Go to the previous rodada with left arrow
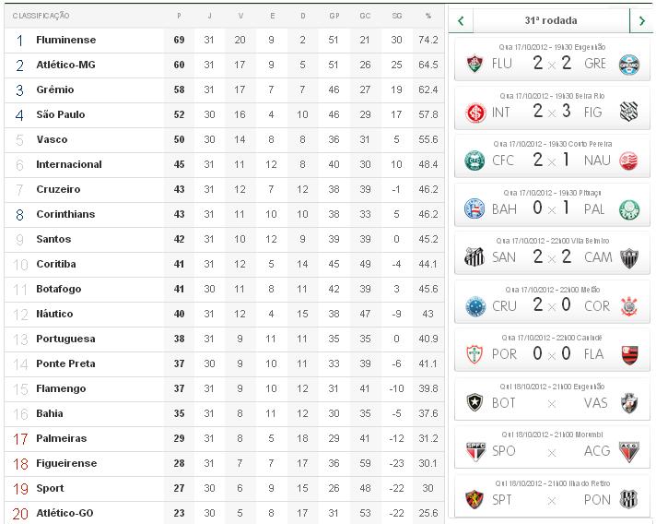This screenshot has width=656, height=524. [461, 20]
